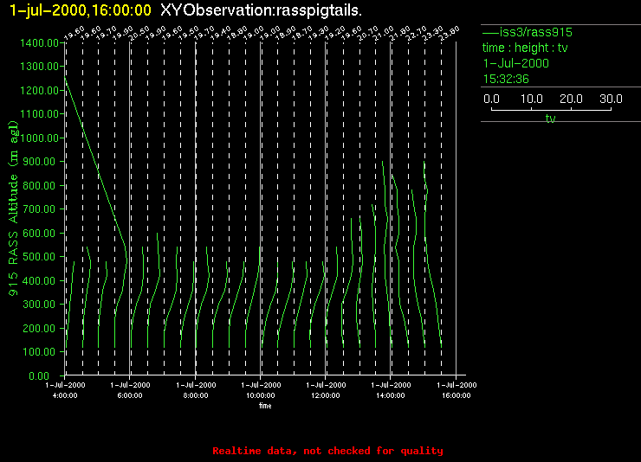Click the 20.0 tick on tv scale
The height and width of the screenshot is (462, 641).
coord(571,99)
